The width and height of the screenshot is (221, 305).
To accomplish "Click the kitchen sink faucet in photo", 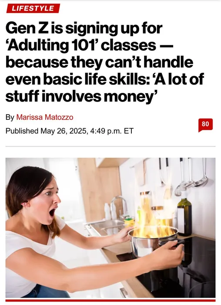I will click(x=119, y=207).
